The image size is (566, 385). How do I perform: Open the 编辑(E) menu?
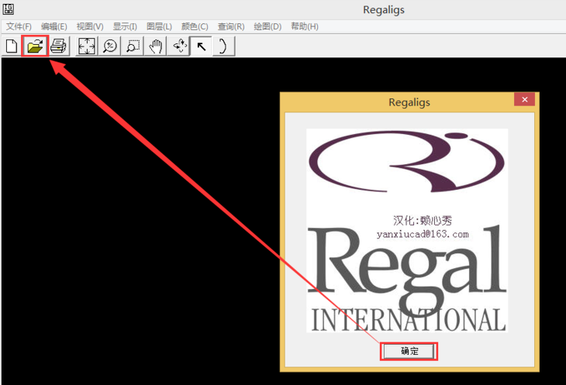54,26
